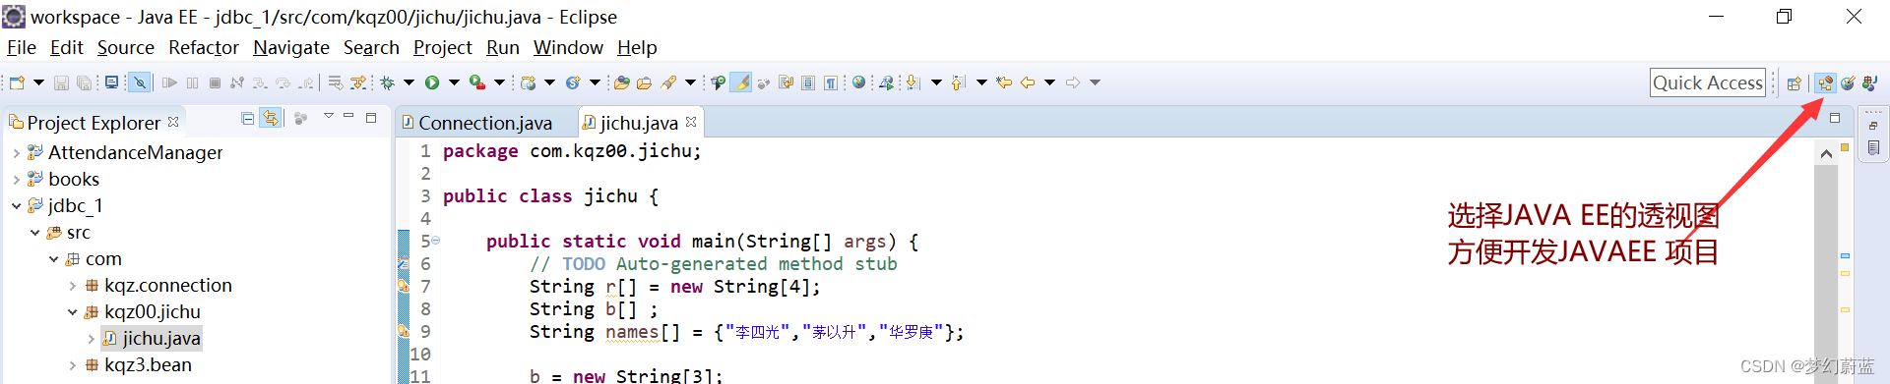Open the New wizard dropdown arrow
Image resolution: width=1890 pixels, height=384 pixels.
(x=38, y=82)
